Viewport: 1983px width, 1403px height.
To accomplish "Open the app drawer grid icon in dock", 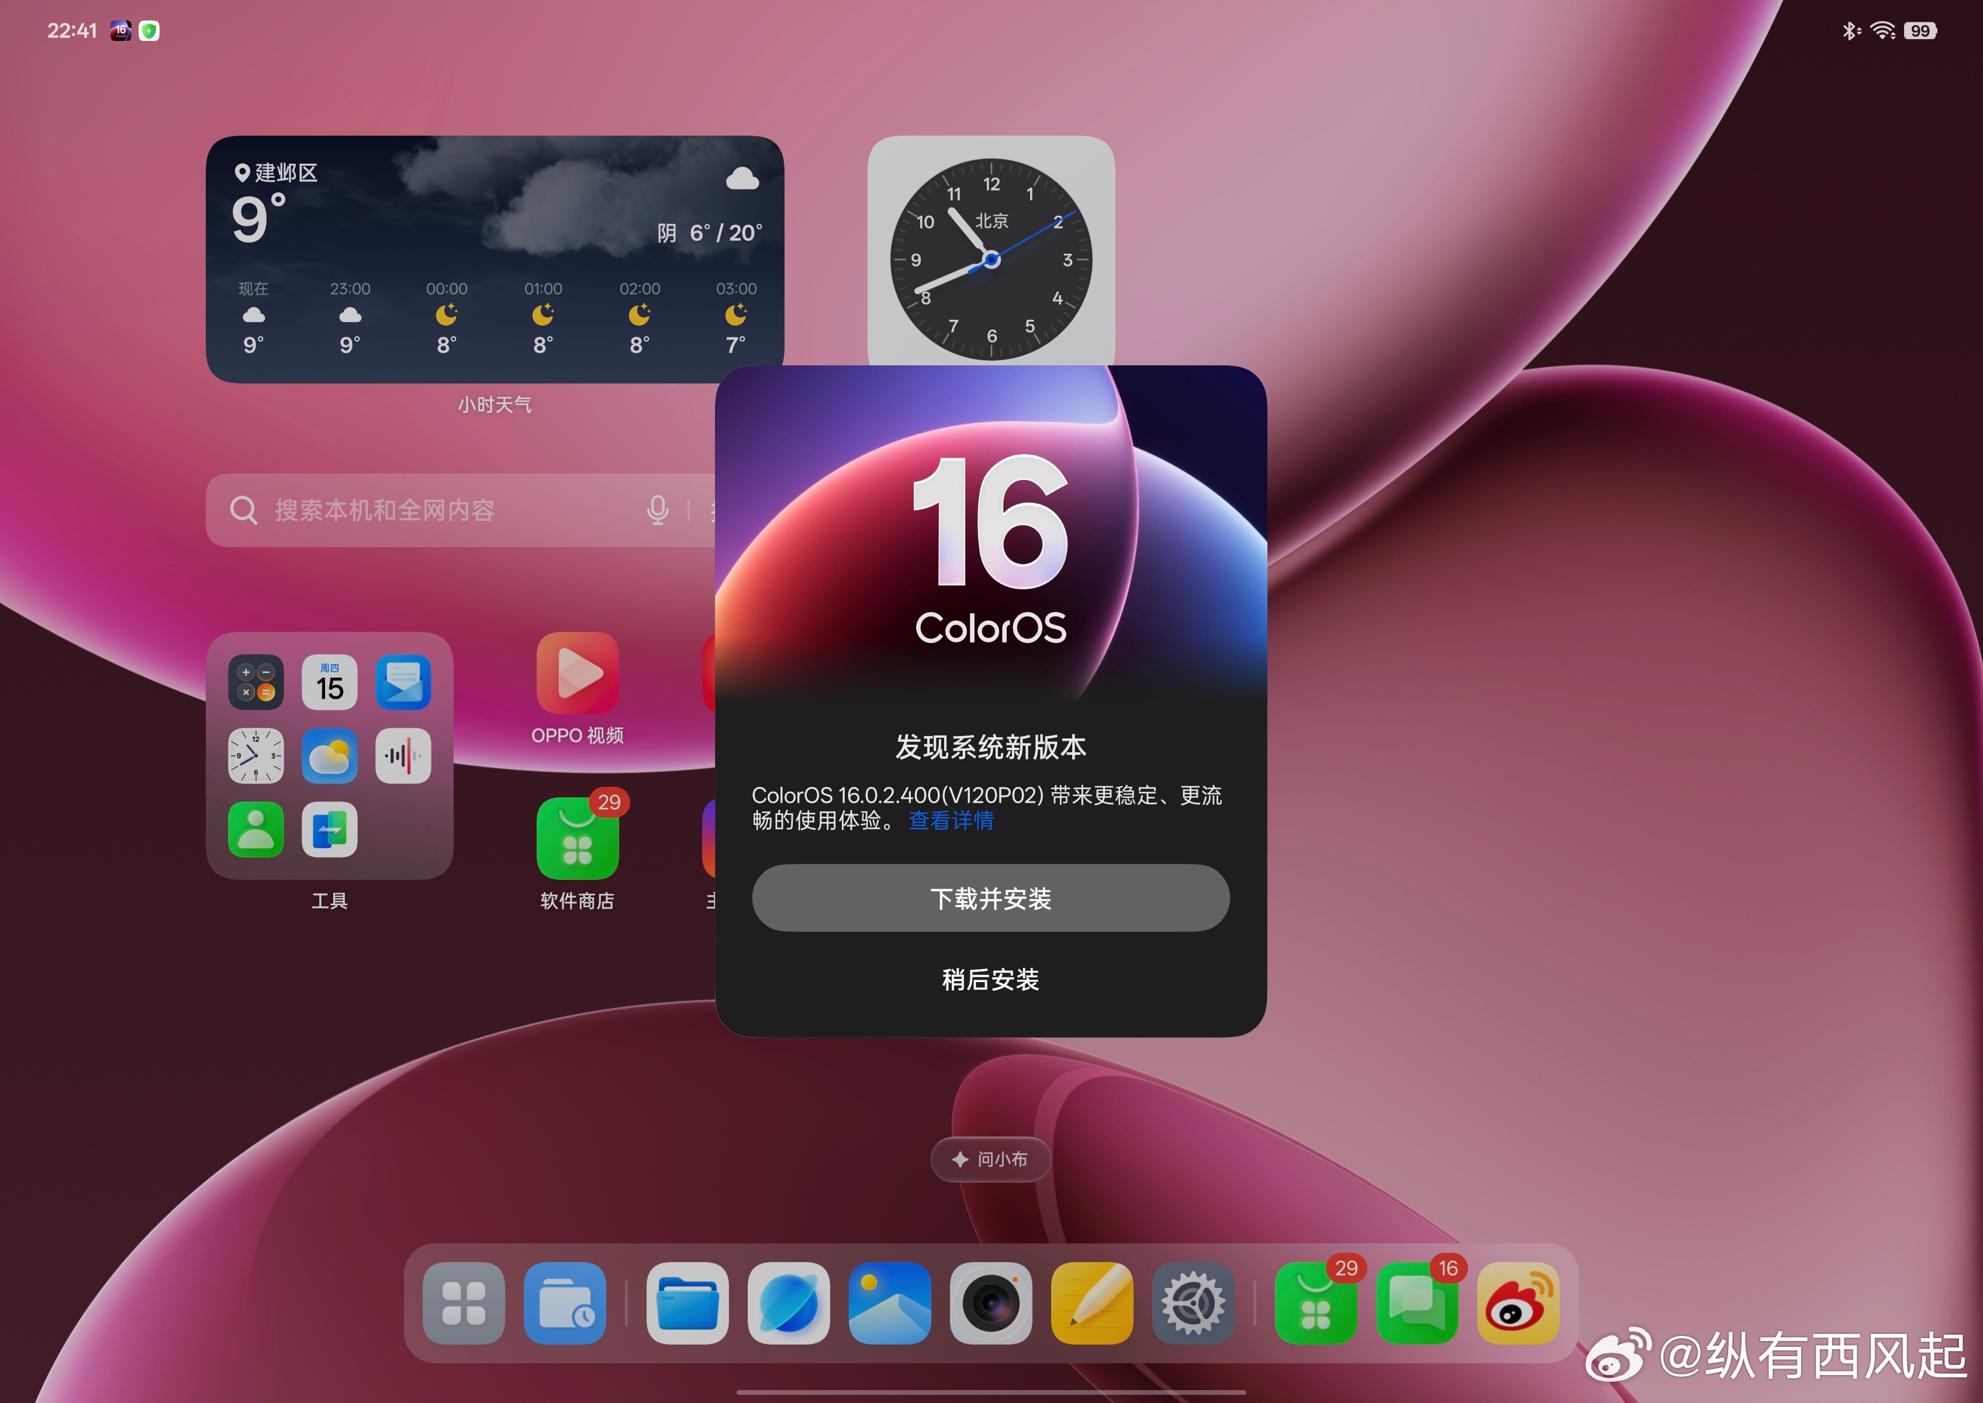I will coord(464,1304).
